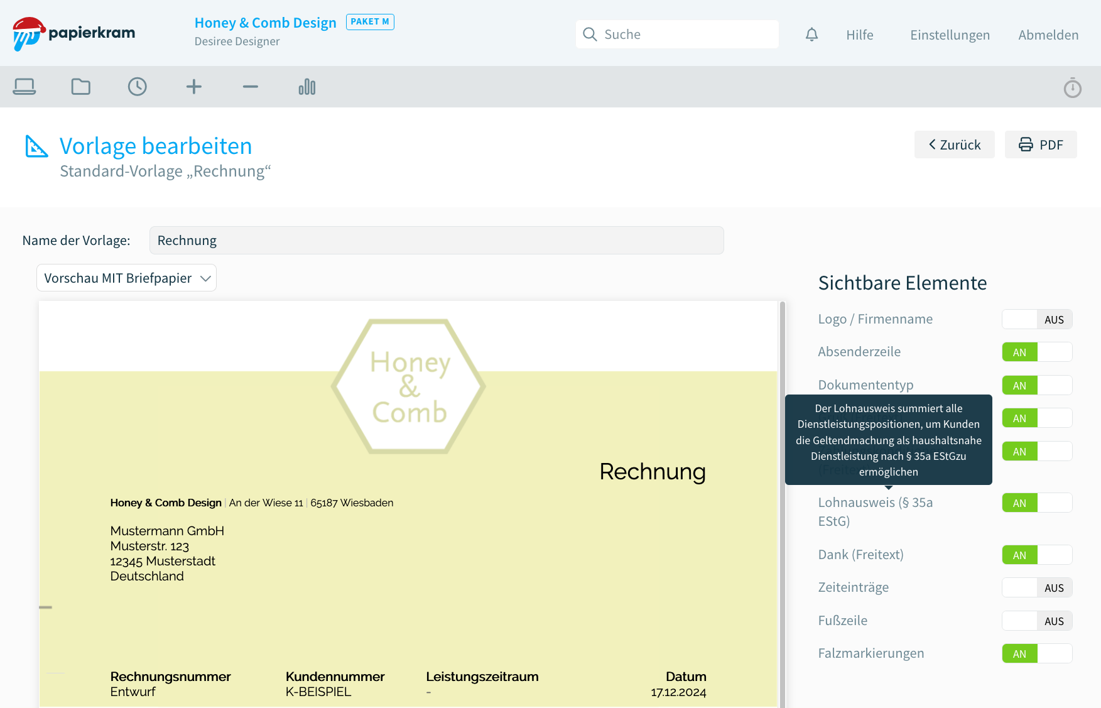Image resolution: width=1101 pixels, height=708 pixels.
Task: Enable Fußzeile switch
Action: coord(1037,621)
